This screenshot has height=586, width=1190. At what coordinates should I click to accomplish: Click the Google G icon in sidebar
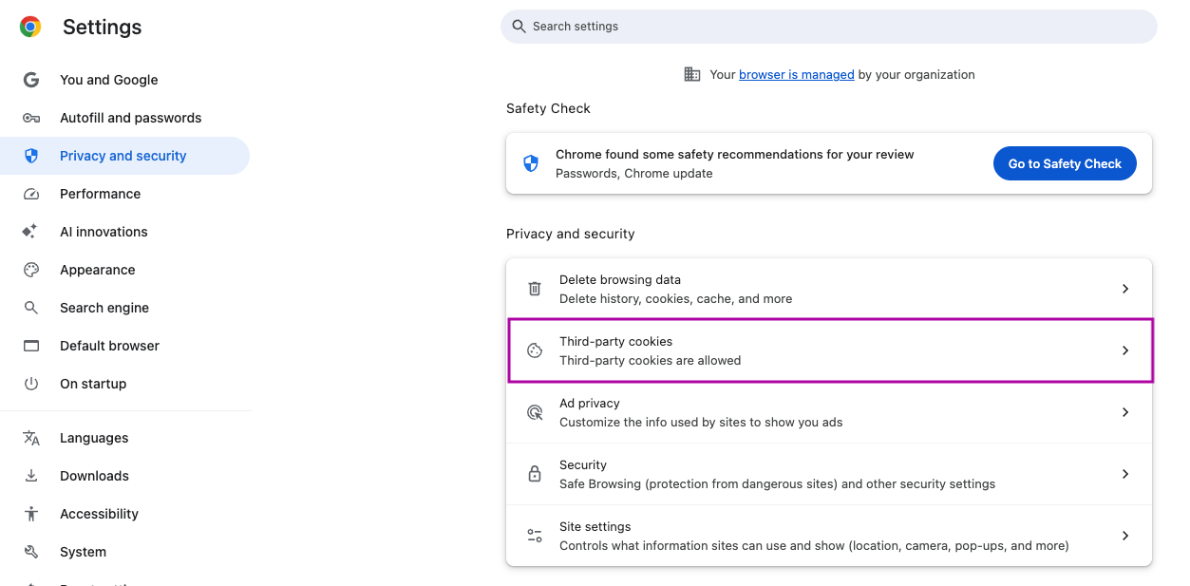[31, 80]
